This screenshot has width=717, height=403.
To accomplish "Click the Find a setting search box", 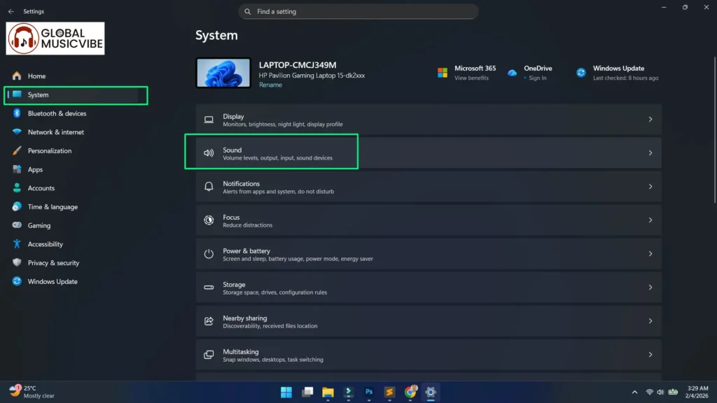I will pyautogui.click(x=357, y=11).
